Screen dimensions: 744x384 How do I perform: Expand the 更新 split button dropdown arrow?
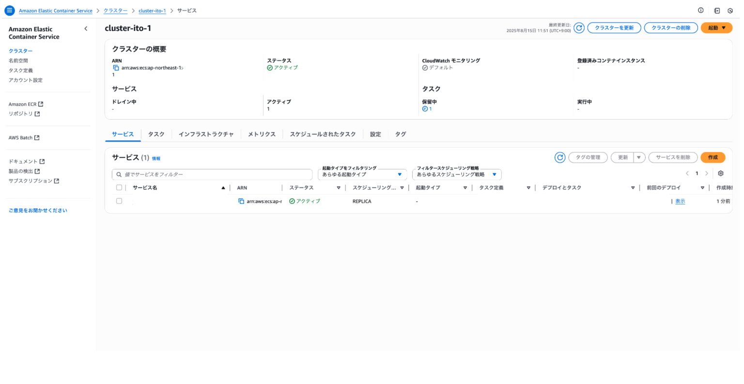coord(639,157)
